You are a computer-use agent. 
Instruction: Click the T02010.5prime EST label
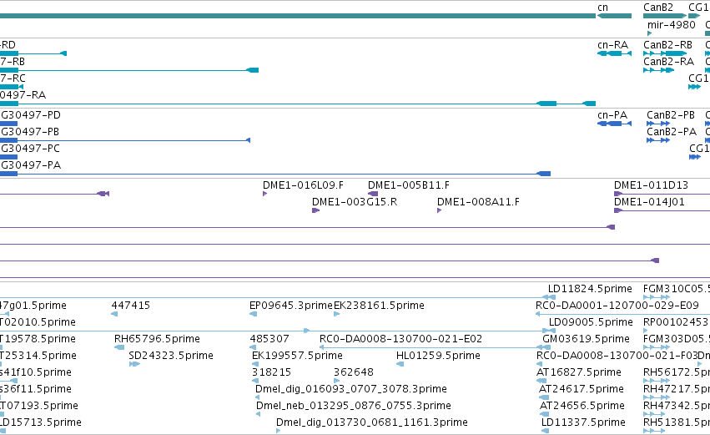coord(38,322)
